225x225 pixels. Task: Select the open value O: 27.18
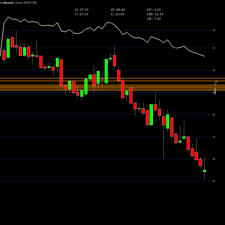click(x=81, y=9)
